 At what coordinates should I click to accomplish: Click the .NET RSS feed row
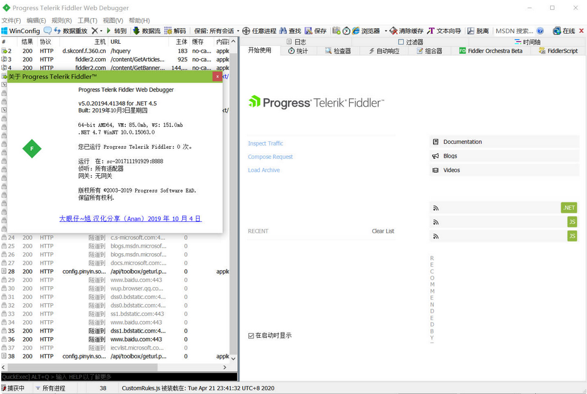pos(504,208)
